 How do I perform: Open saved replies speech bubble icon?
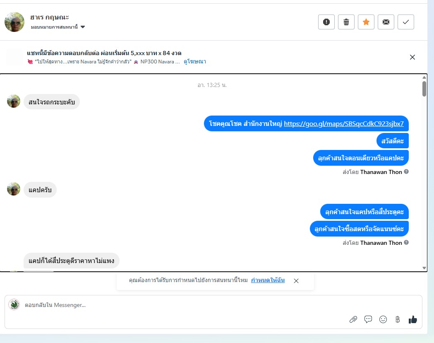pos(368,319)
